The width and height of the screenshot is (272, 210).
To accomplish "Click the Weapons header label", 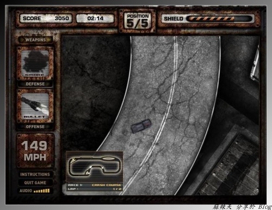I will pyautogui.click(x=35, y=40).
